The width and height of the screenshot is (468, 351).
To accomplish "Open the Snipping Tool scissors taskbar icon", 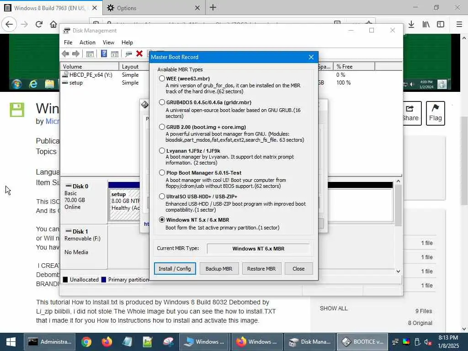I will pyautogui.click(x=168, y=342).
